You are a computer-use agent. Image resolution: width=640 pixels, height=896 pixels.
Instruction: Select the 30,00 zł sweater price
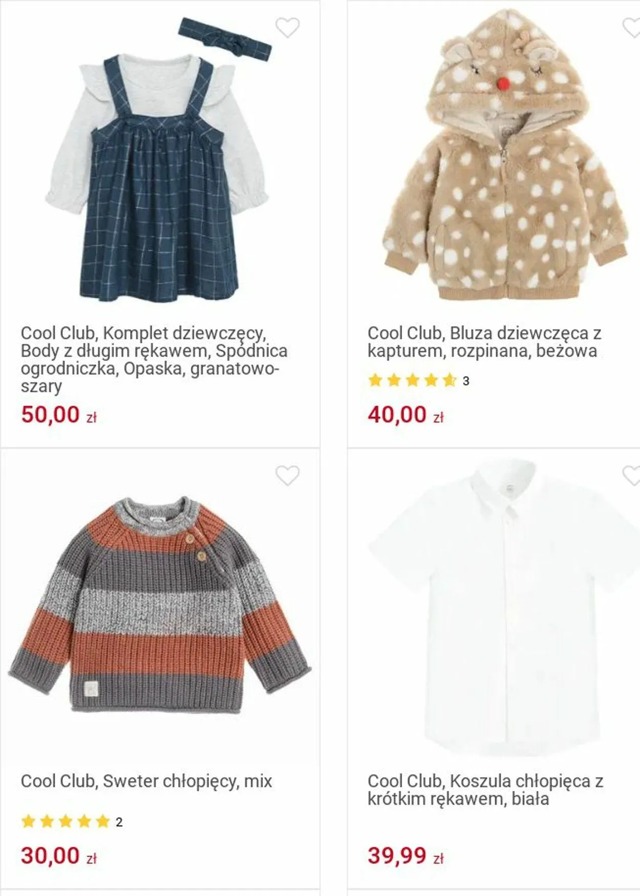pyautogui.click(x=59, y=856)
